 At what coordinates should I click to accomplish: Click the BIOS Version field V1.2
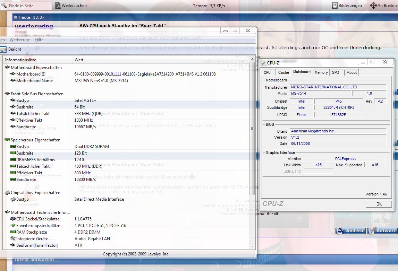(x=338, y=137)
